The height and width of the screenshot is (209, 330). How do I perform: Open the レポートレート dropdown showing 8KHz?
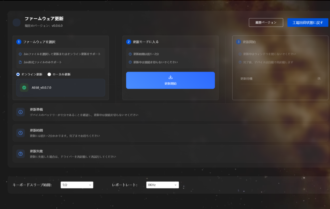click(x=162, y=185)
